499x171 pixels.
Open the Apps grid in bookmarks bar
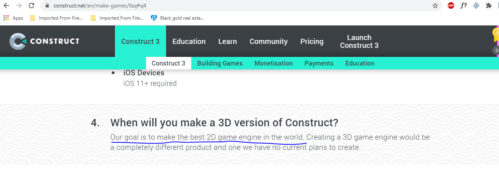[13, 18]
